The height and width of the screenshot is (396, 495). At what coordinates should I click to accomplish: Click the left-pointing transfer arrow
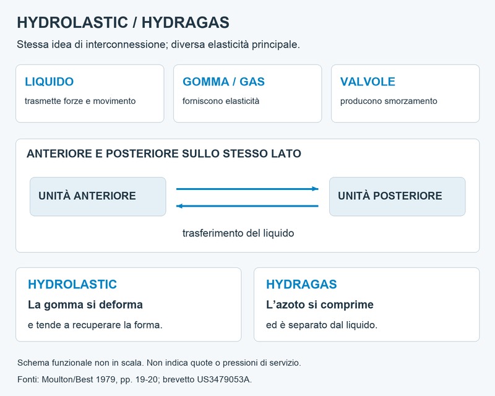coord(247,206)
